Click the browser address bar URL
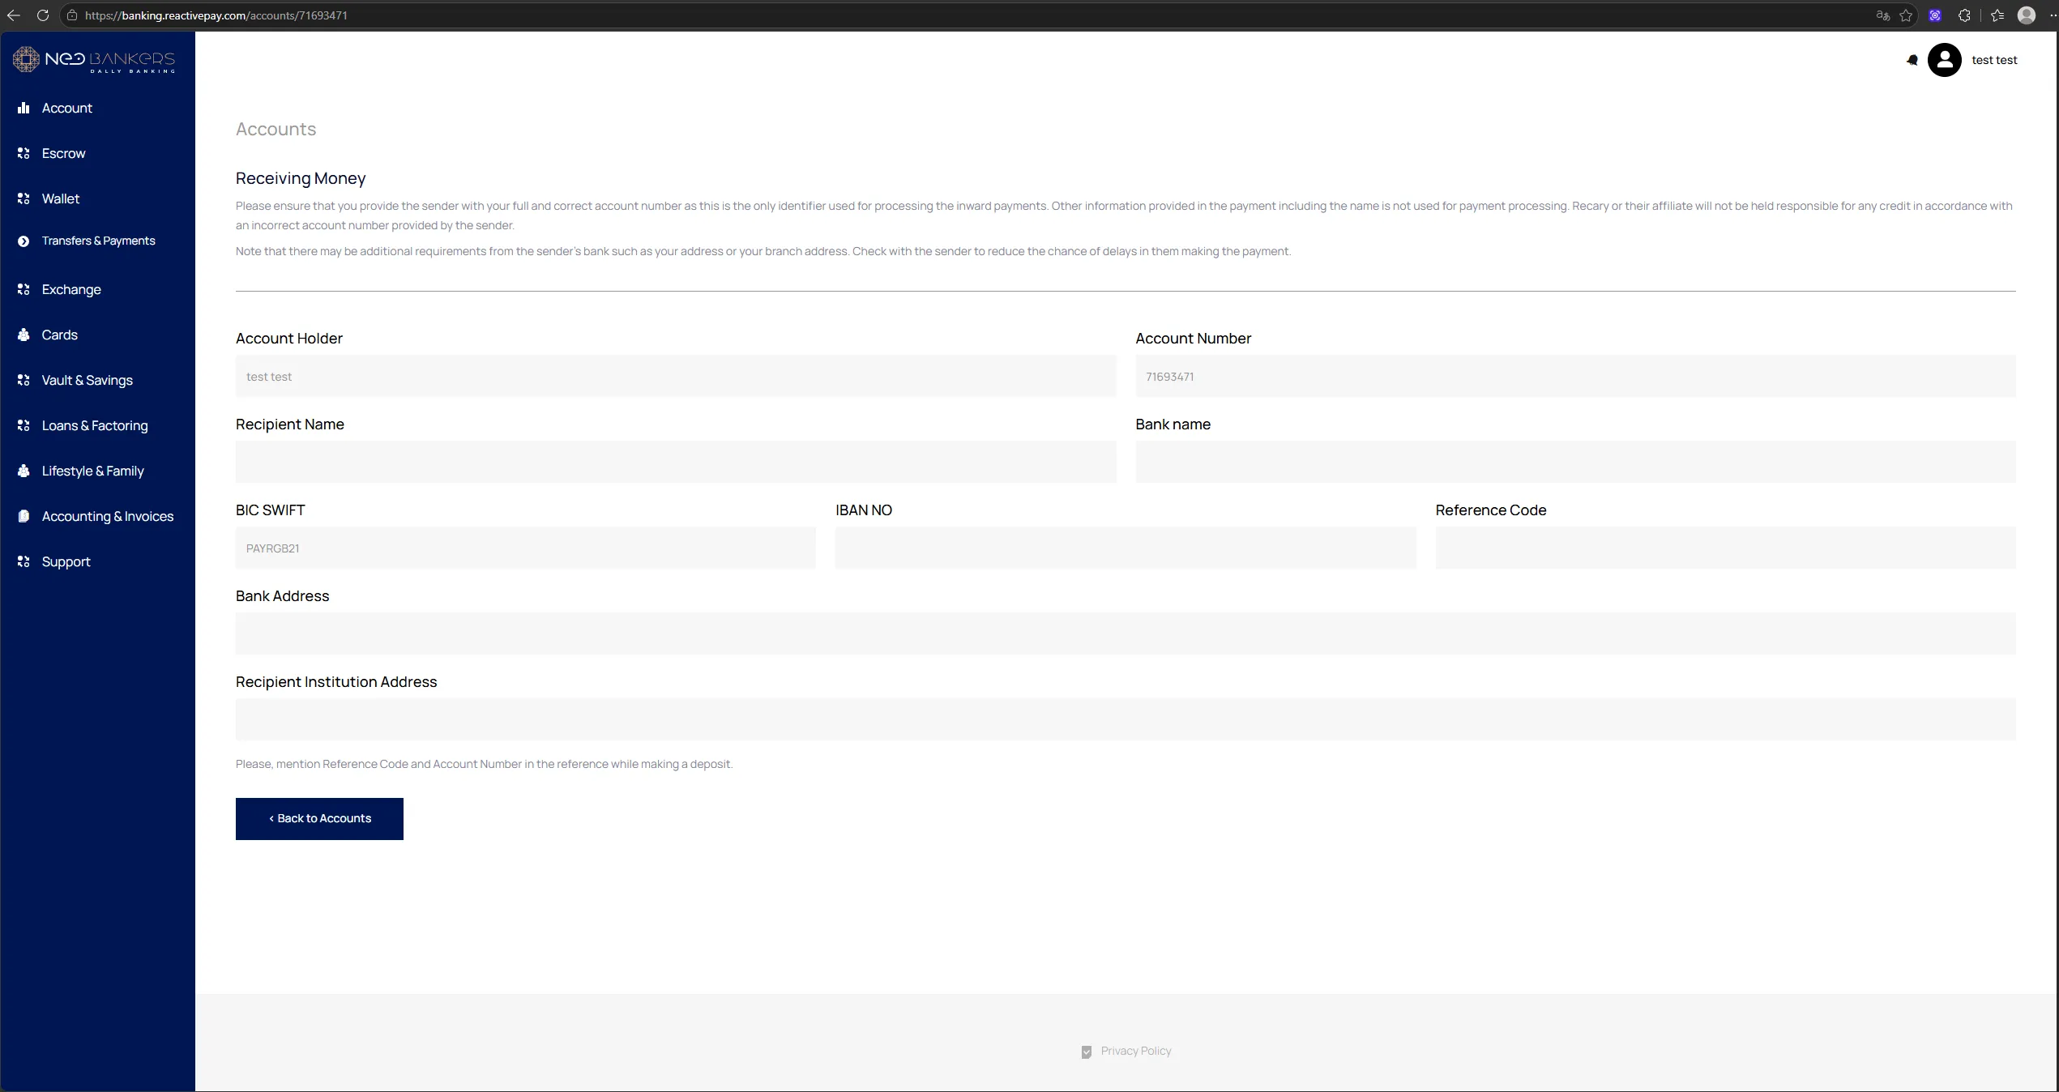The height and width of the screenshot is (1092, 2059). pos(216,15)
